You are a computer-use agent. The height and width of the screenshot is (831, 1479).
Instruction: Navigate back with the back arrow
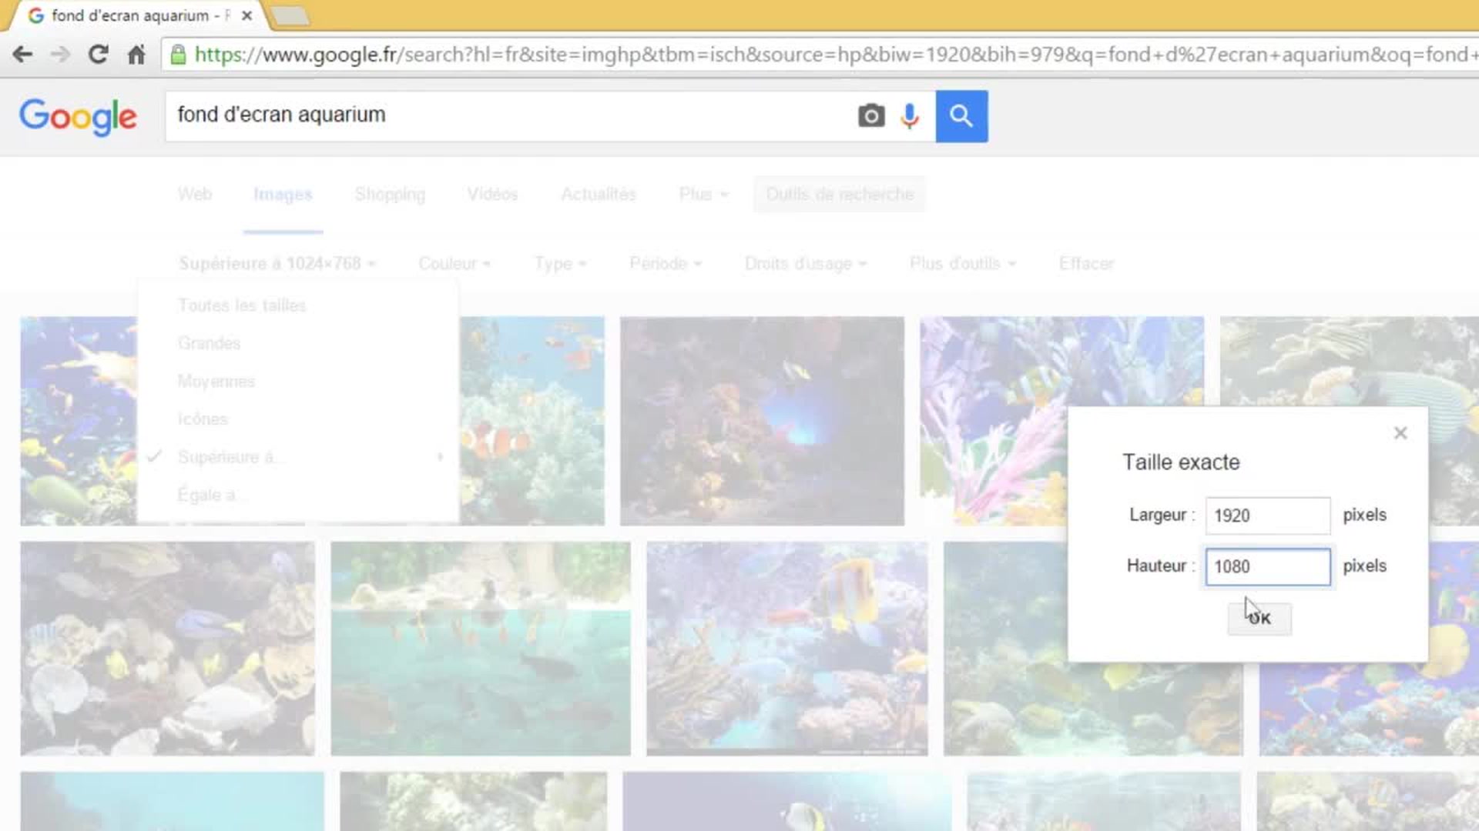(x=23, y=55)
